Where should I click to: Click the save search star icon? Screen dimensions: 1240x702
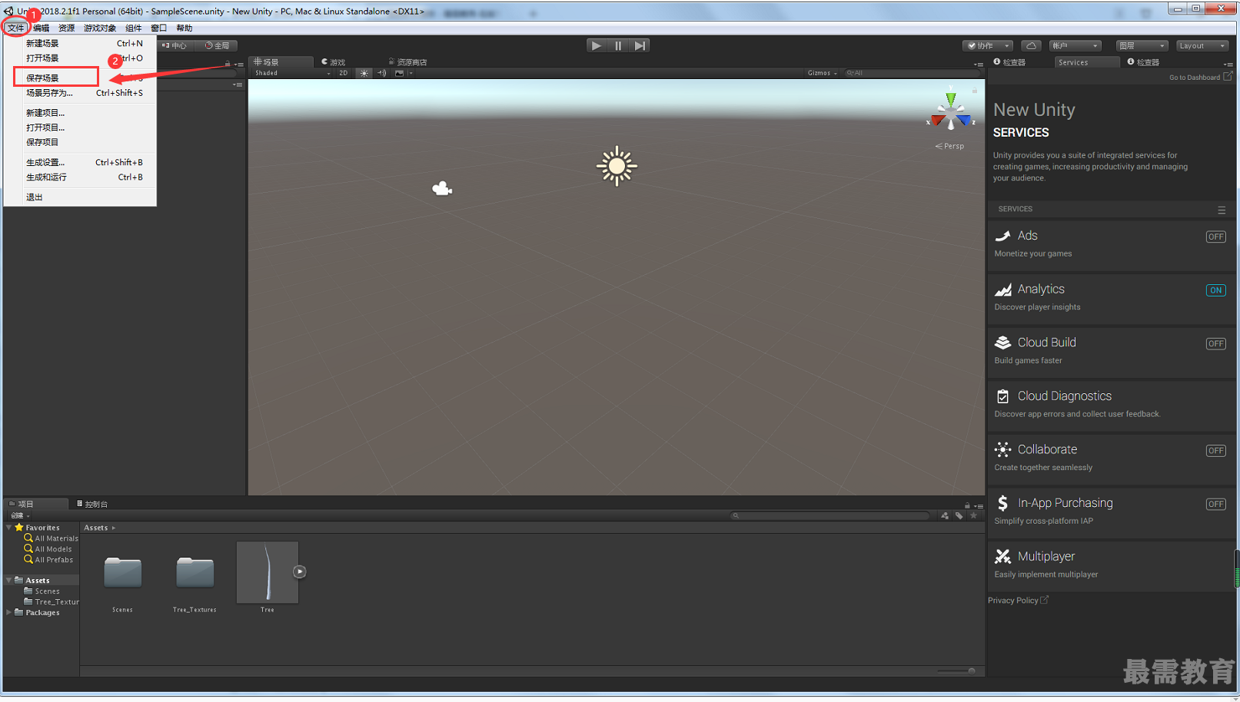point(973,516)
